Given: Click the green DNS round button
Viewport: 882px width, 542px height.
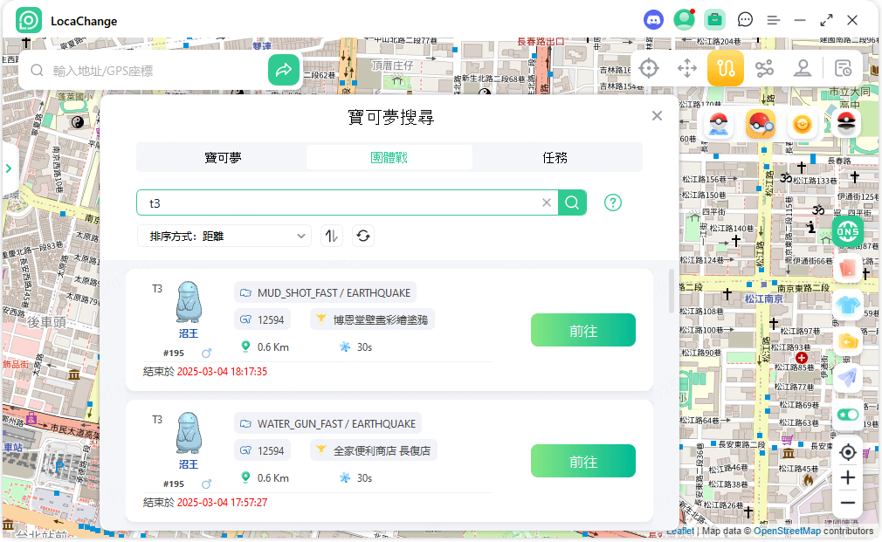Looking at the screenshot, I should point(848,231).
